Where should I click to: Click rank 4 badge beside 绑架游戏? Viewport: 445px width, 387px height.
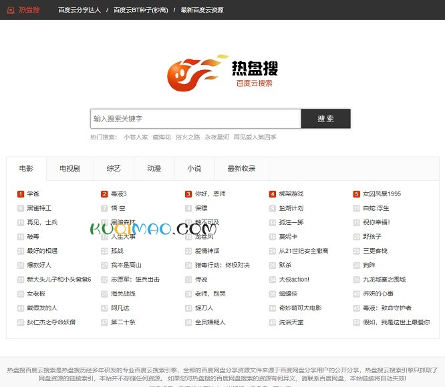(x=273, y=194)
